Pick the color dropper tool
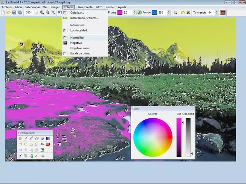 click(31, 139)
